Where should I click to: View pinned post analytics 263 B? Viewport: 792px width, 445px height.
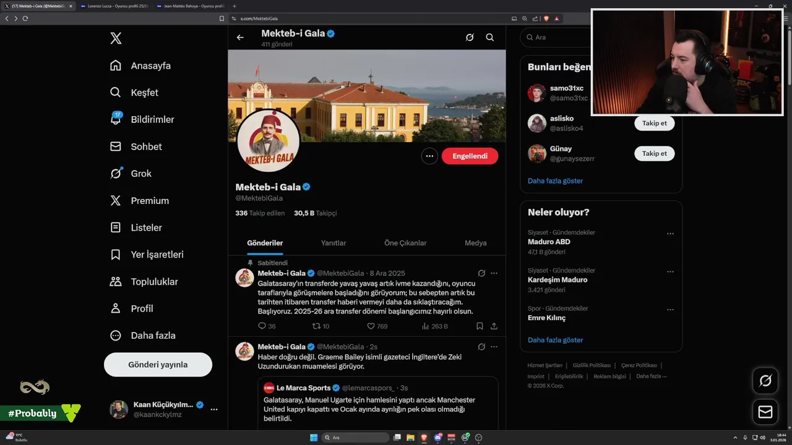[434, 326]
